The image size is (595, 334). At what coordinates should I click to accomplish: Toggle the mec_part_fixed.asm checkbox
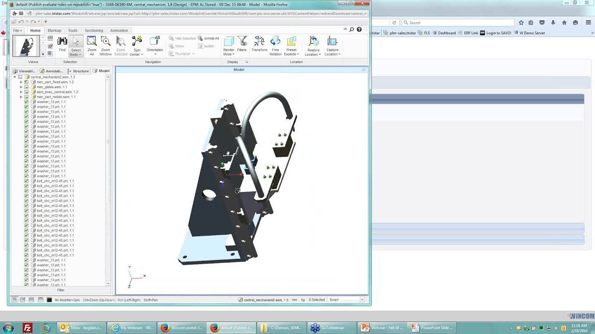pos(26,82)
